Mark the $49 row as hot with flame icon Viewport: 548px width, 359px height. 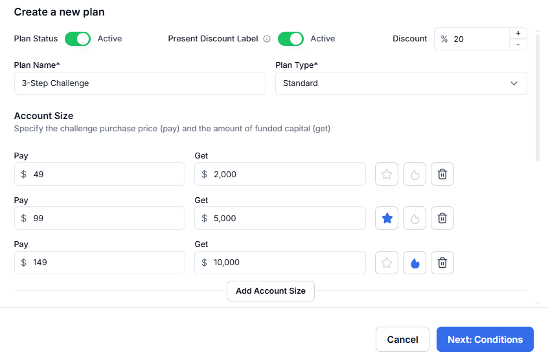point(415,174)
